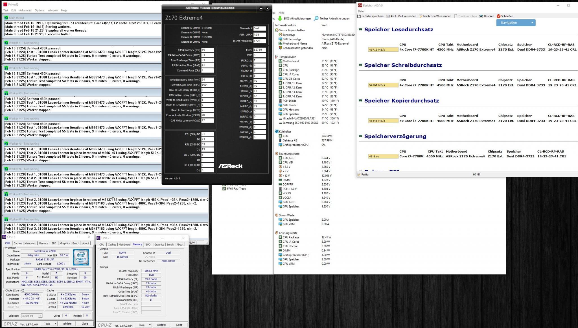The height and width of the screenshot is (328, 578).
Task: Click the Command Rate (CR) field in Timing Configurator
Action: tap(207, 70)
